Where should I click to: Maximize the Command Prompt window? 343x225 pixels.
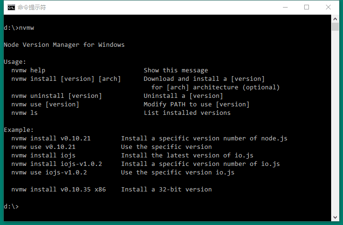(x=307, y=8)
